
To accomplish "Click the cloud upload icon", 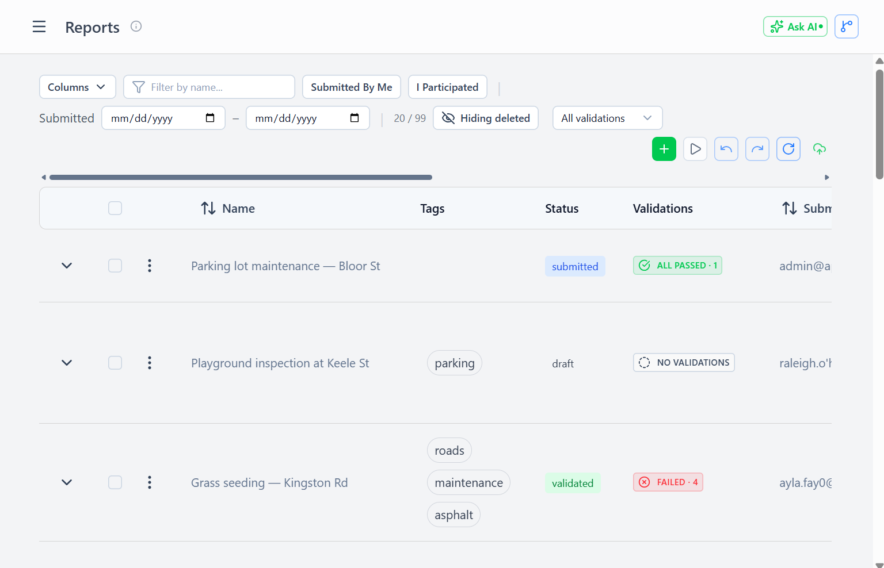I will pos(819,149).
